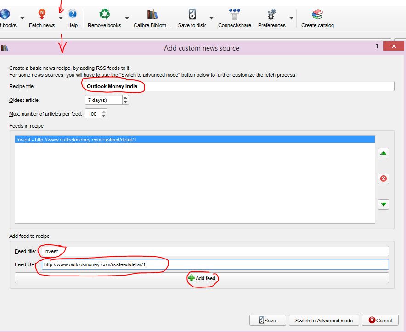Close the Add custom news source dialog

pyautogui.click(x=394, y=46)
